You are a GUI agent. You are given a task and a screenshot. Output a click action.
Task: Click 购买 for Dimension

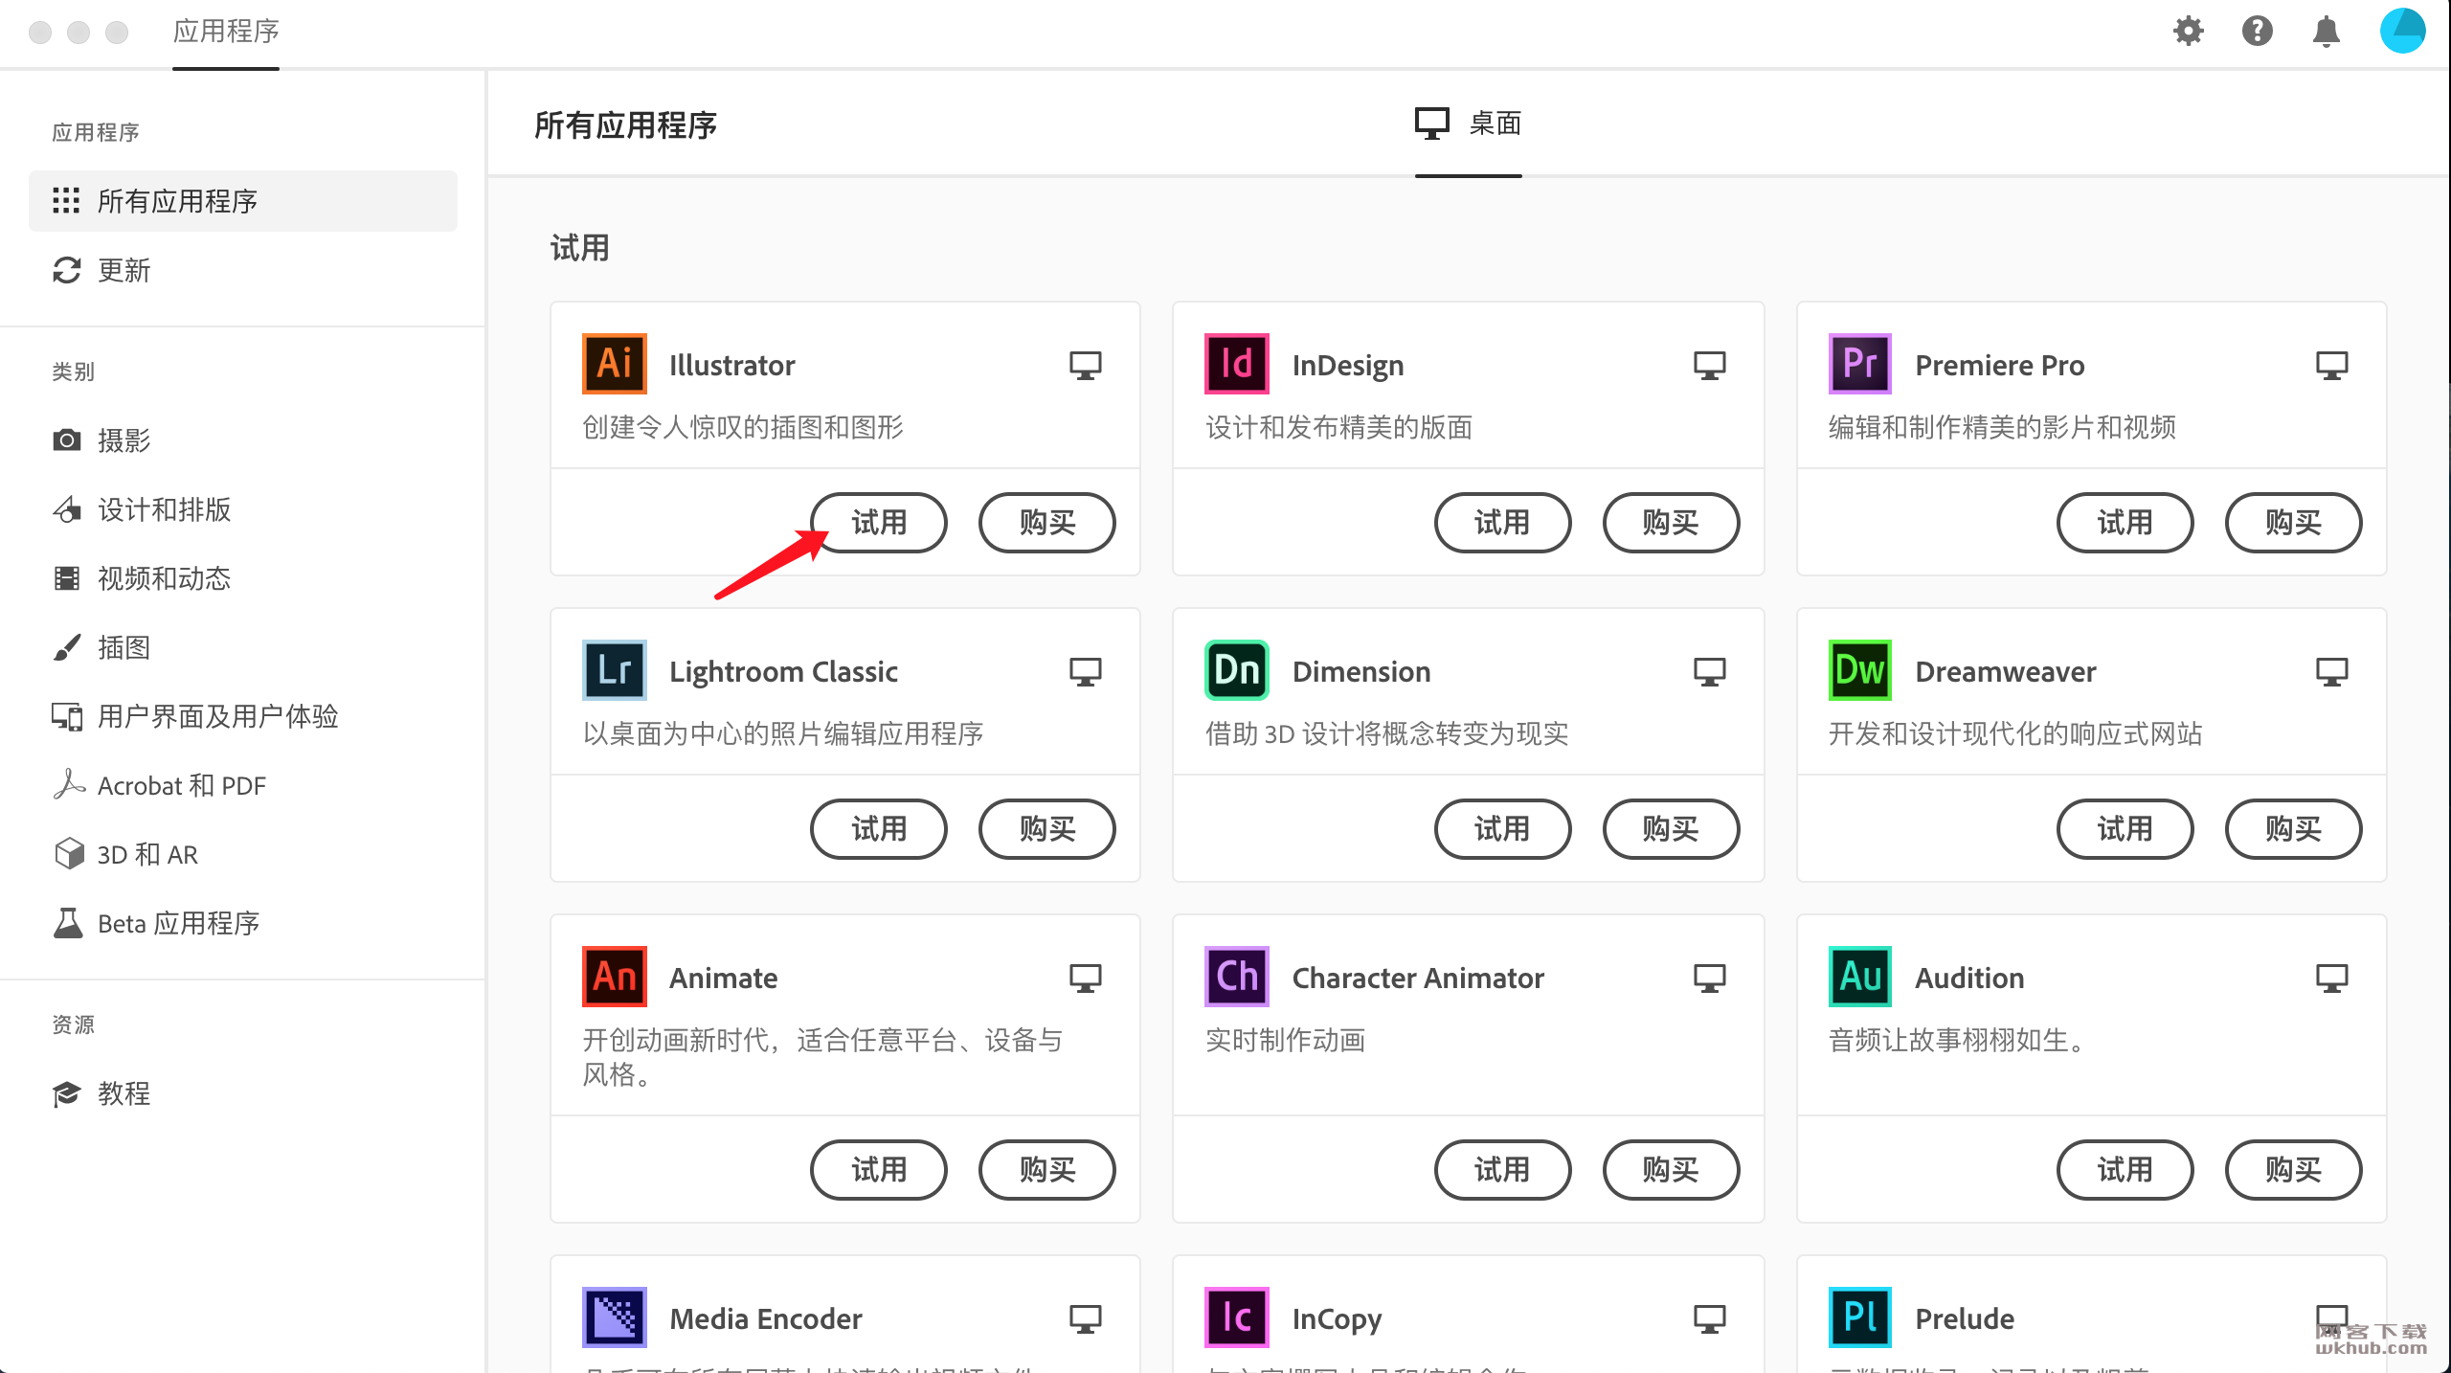click(1671, 829)
